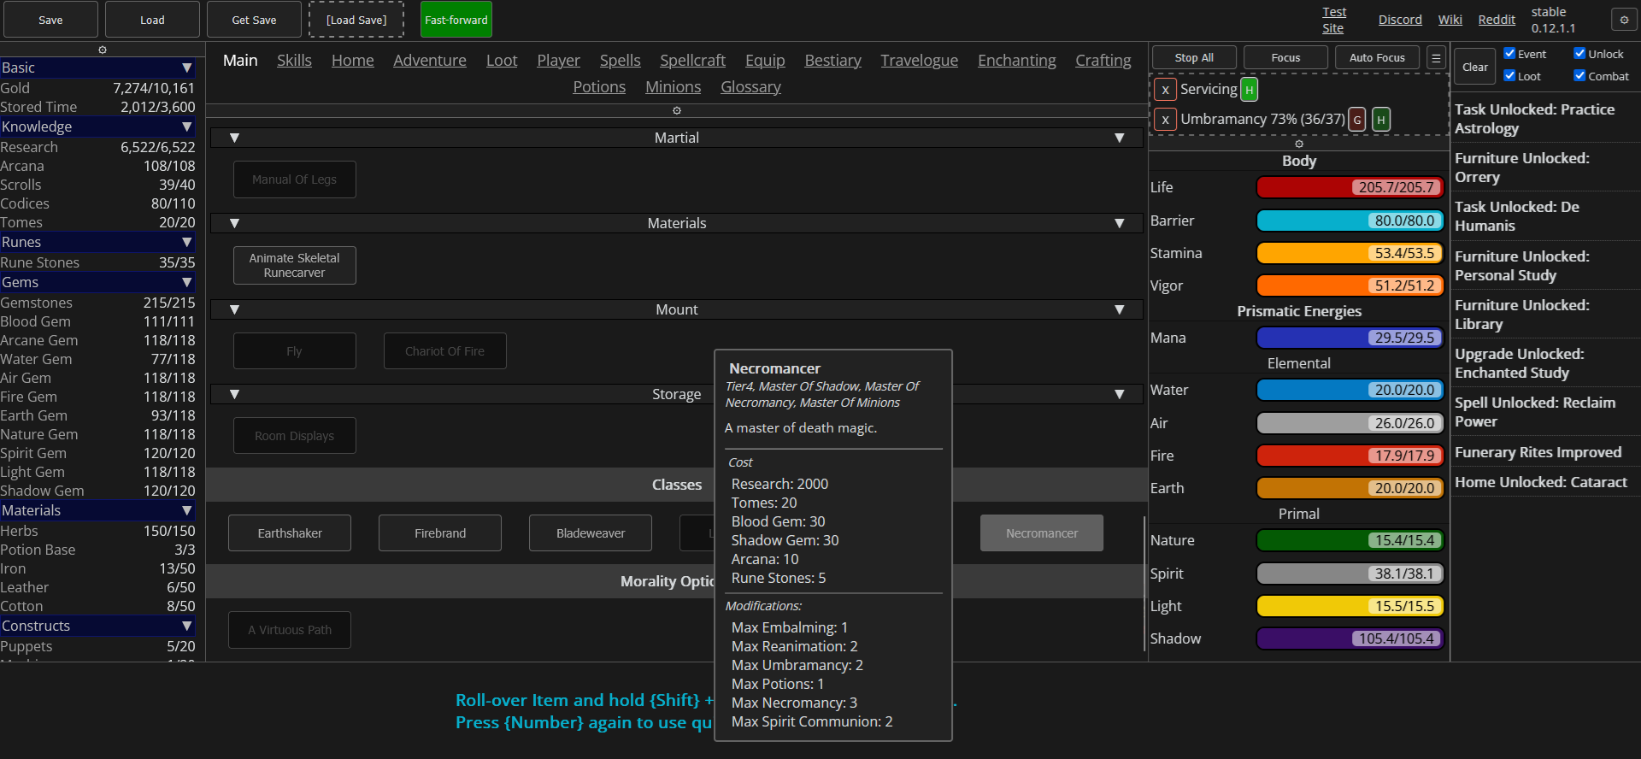Open the settings gear in the top right

(1624, 20)
